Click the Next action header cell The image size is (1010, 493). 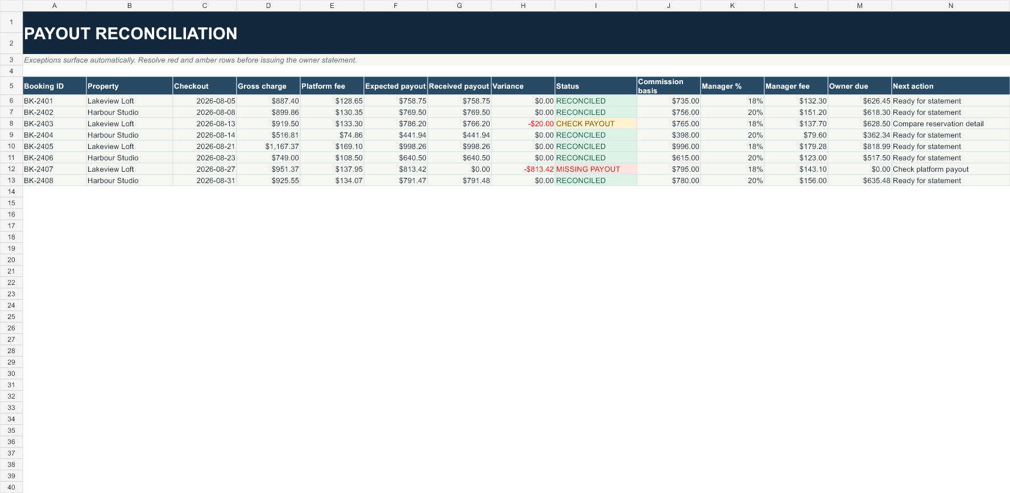click(x=951, y=86)
